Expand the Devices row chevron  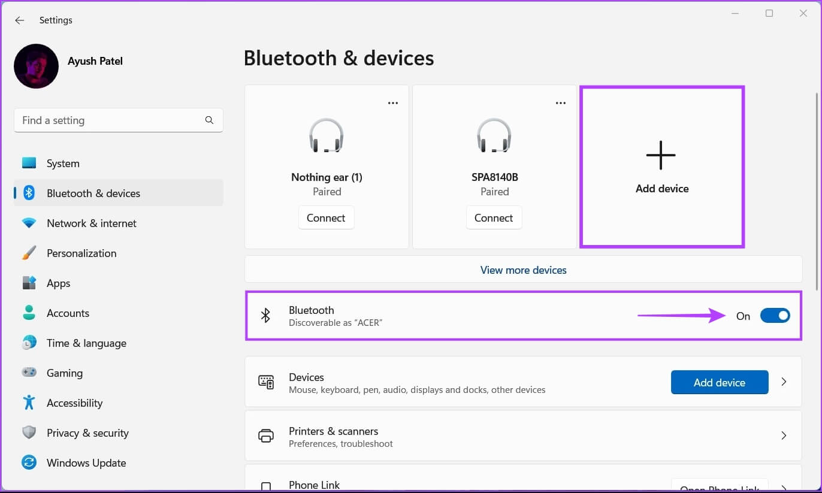[x=784, y=382]
